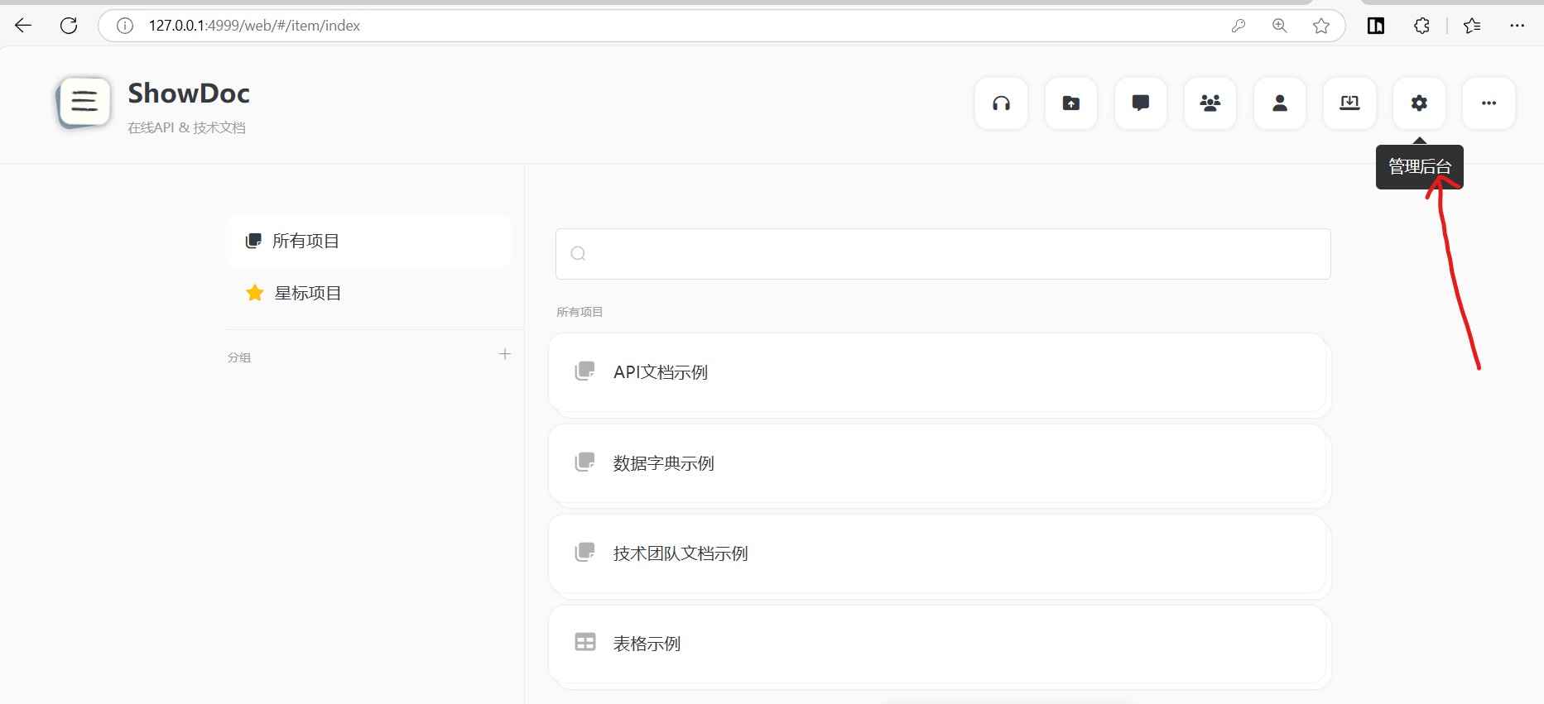Screen dimensions: 1544x704
Task: Open browser extensions puzzle icon
Action: [1421, 26]
